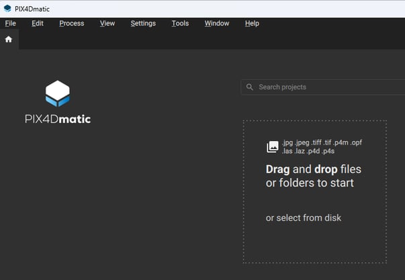The width and height of the screenshot is (405, 280).
Task: Open the View menu
Action: tap(107, 24)
